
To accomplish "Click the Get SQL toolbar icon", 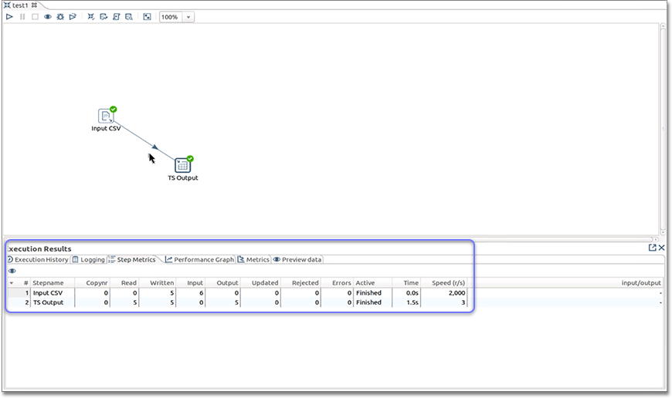I will point(116,16).
